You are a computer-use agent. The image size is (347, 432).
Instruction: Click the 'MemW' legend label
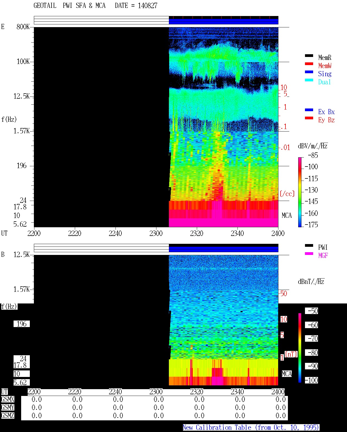[x=325, y=66]
